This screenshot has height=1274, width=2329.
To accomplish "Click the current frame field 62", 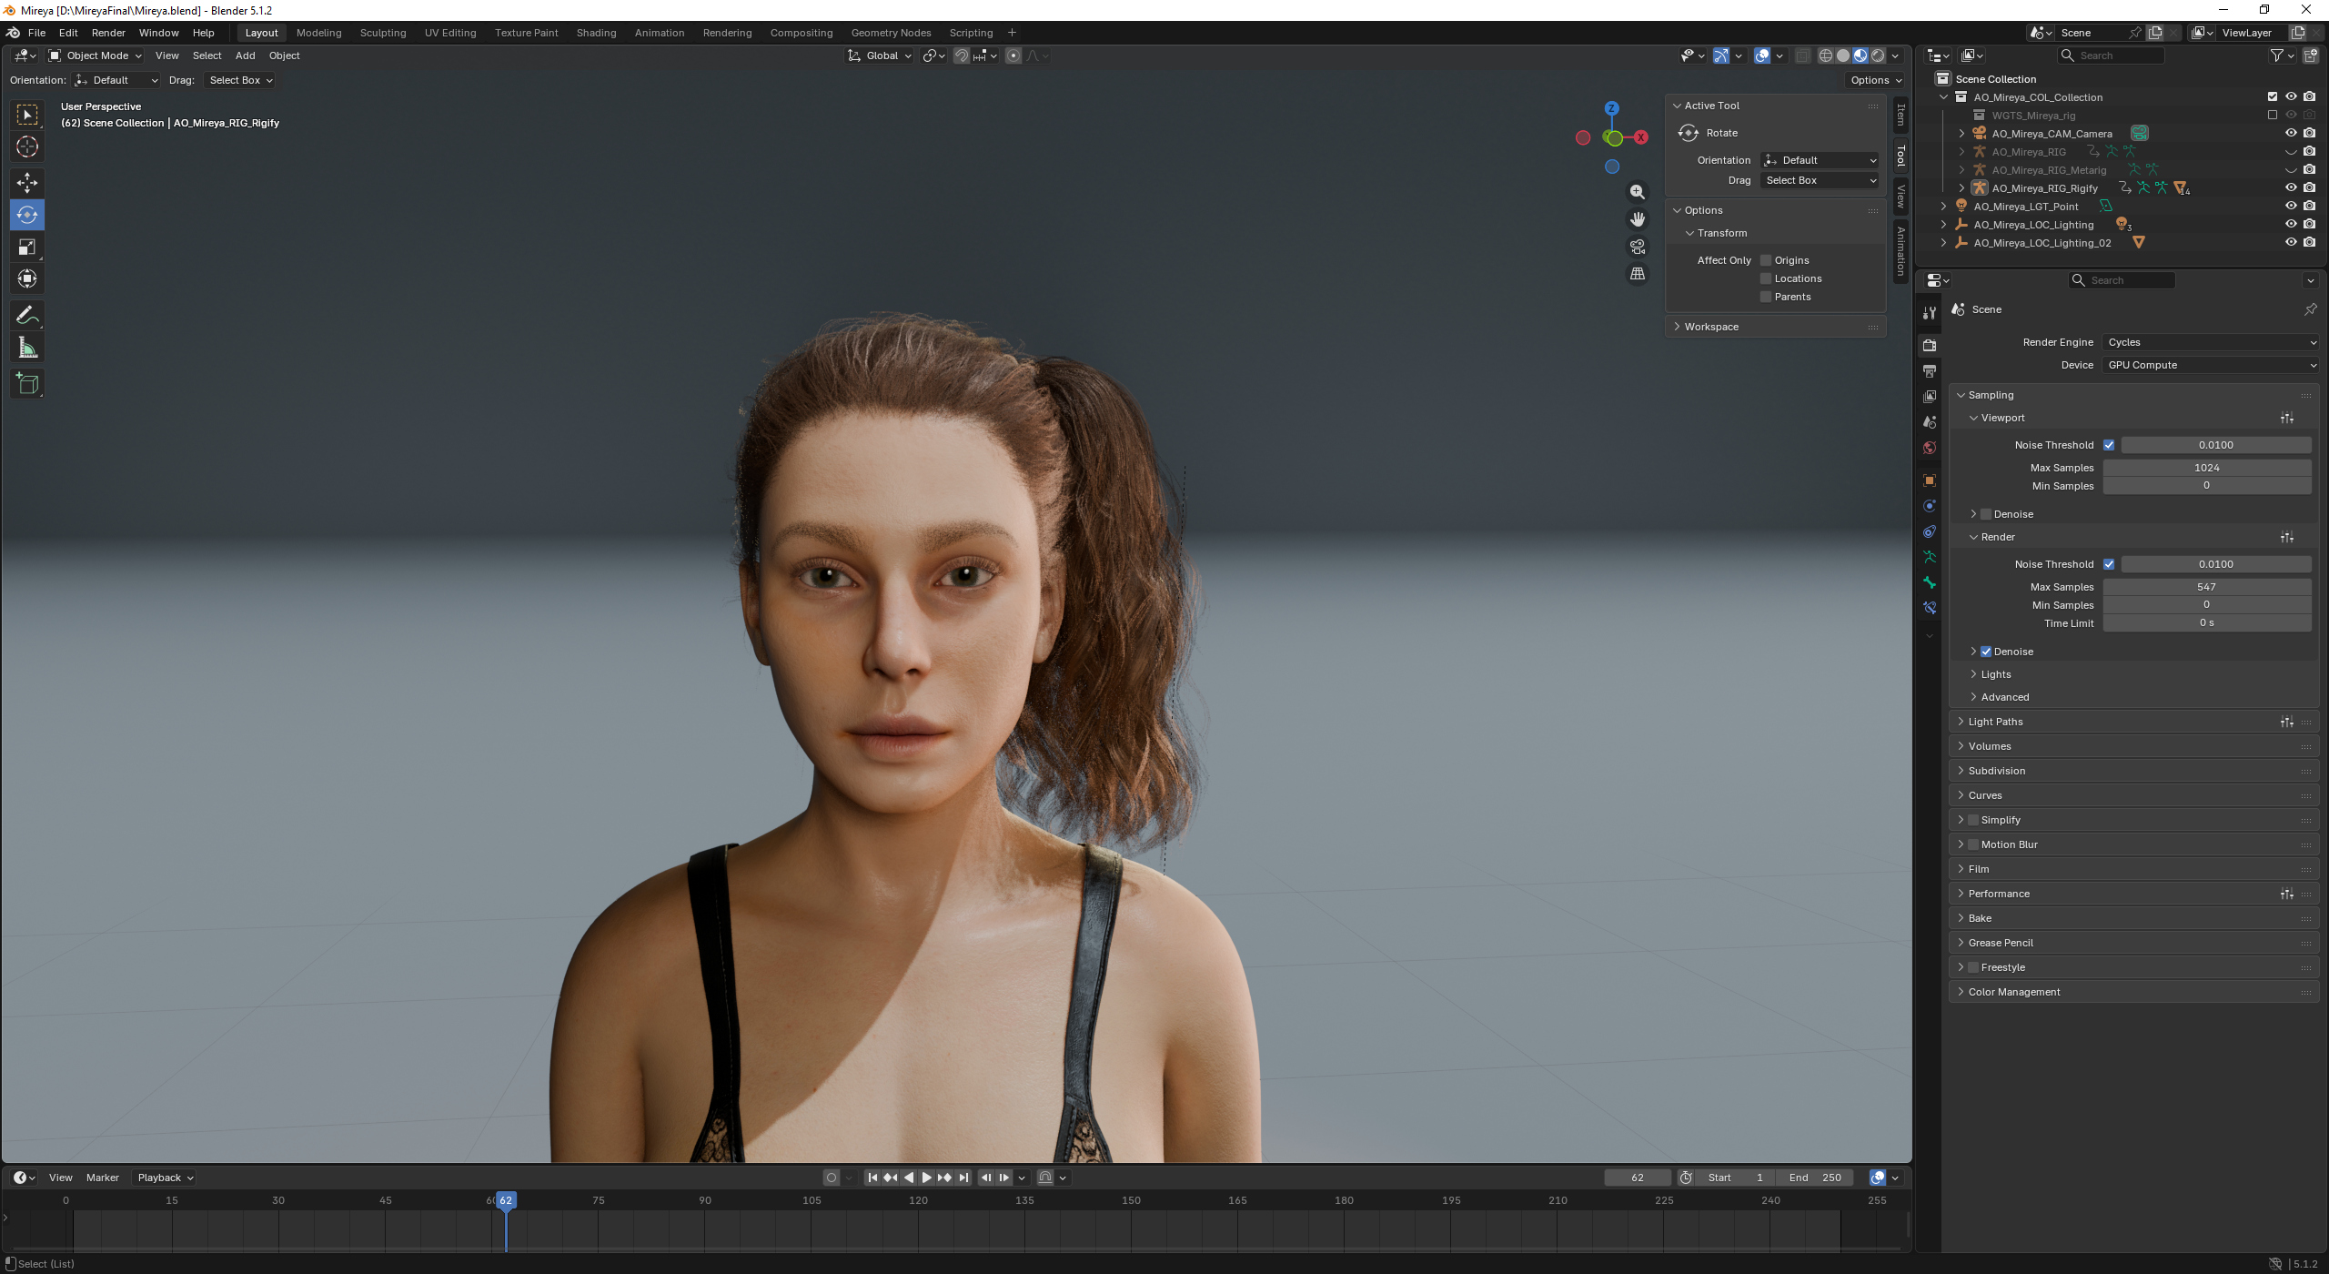I will pyautogui.click(x=1637, y=1178).
